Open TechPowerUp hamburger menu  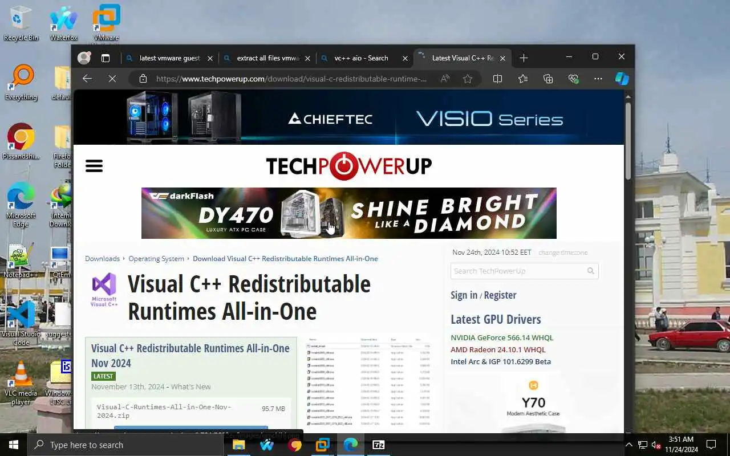click(94, 166)
